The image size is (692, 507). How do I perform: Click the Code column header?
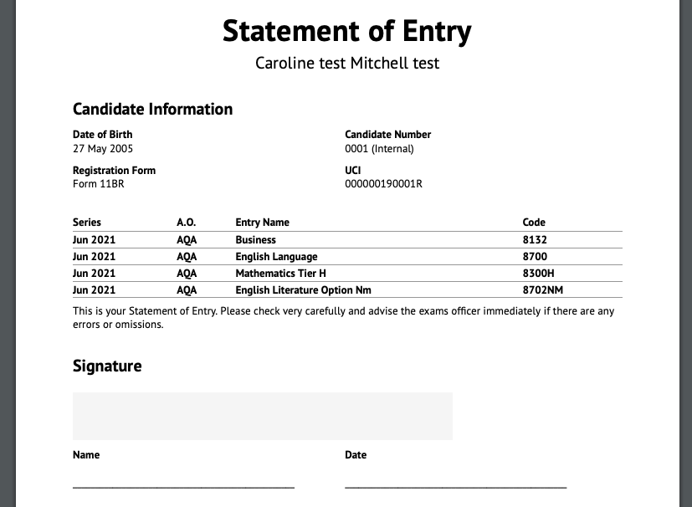pyautogui.click(x=534, y=223)
